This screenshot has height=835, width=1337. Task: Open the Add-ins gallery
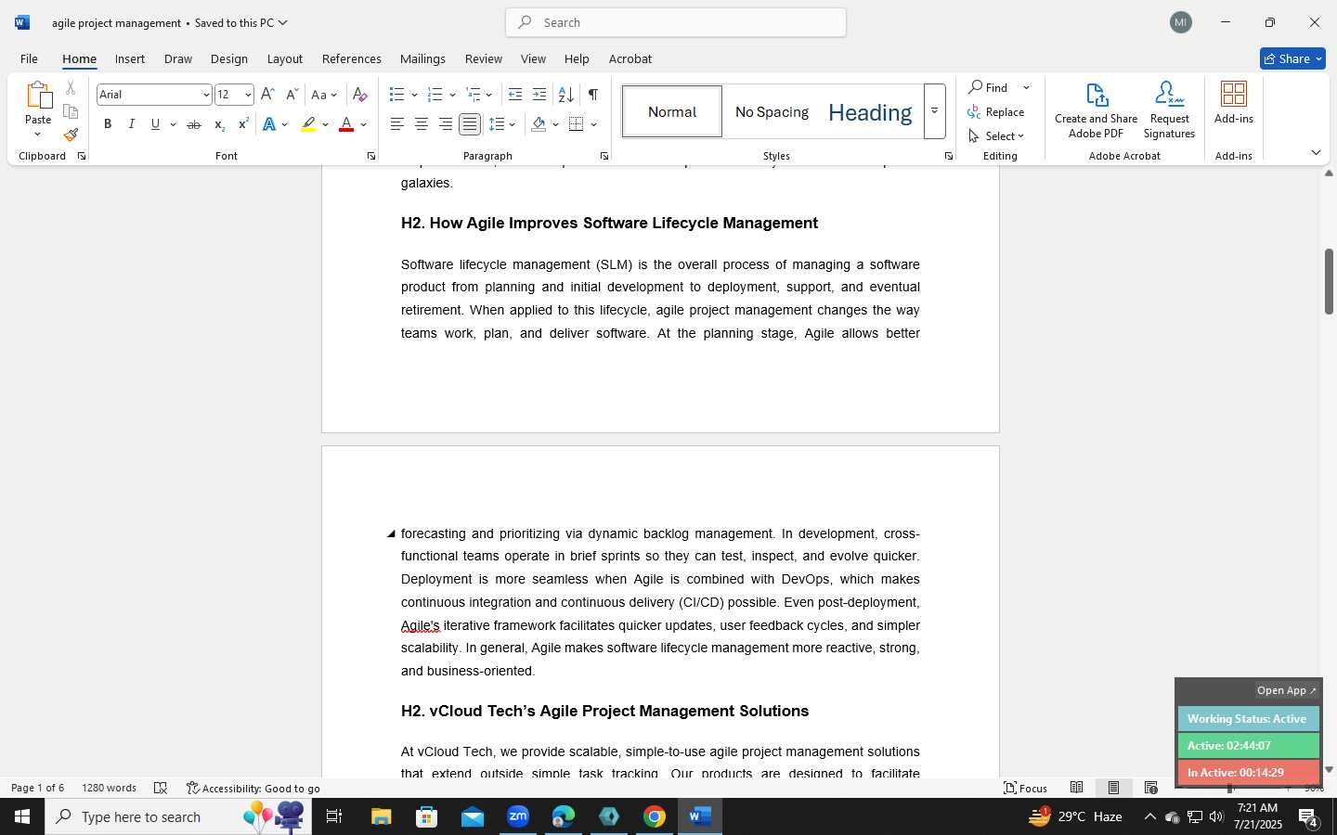1234,103
